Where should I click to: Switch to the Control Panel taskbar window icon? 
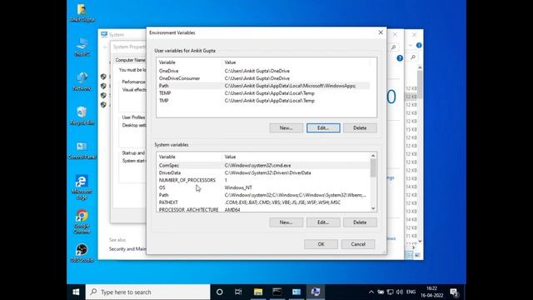[296, 292]
